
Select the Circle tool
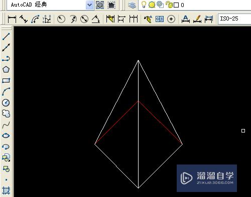pyautogui.click(x=6, y=102)
